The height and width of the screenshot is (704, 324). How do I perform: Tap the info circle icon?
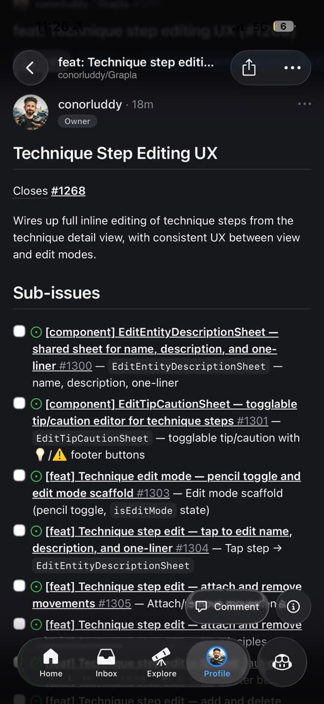pos(293,607)
